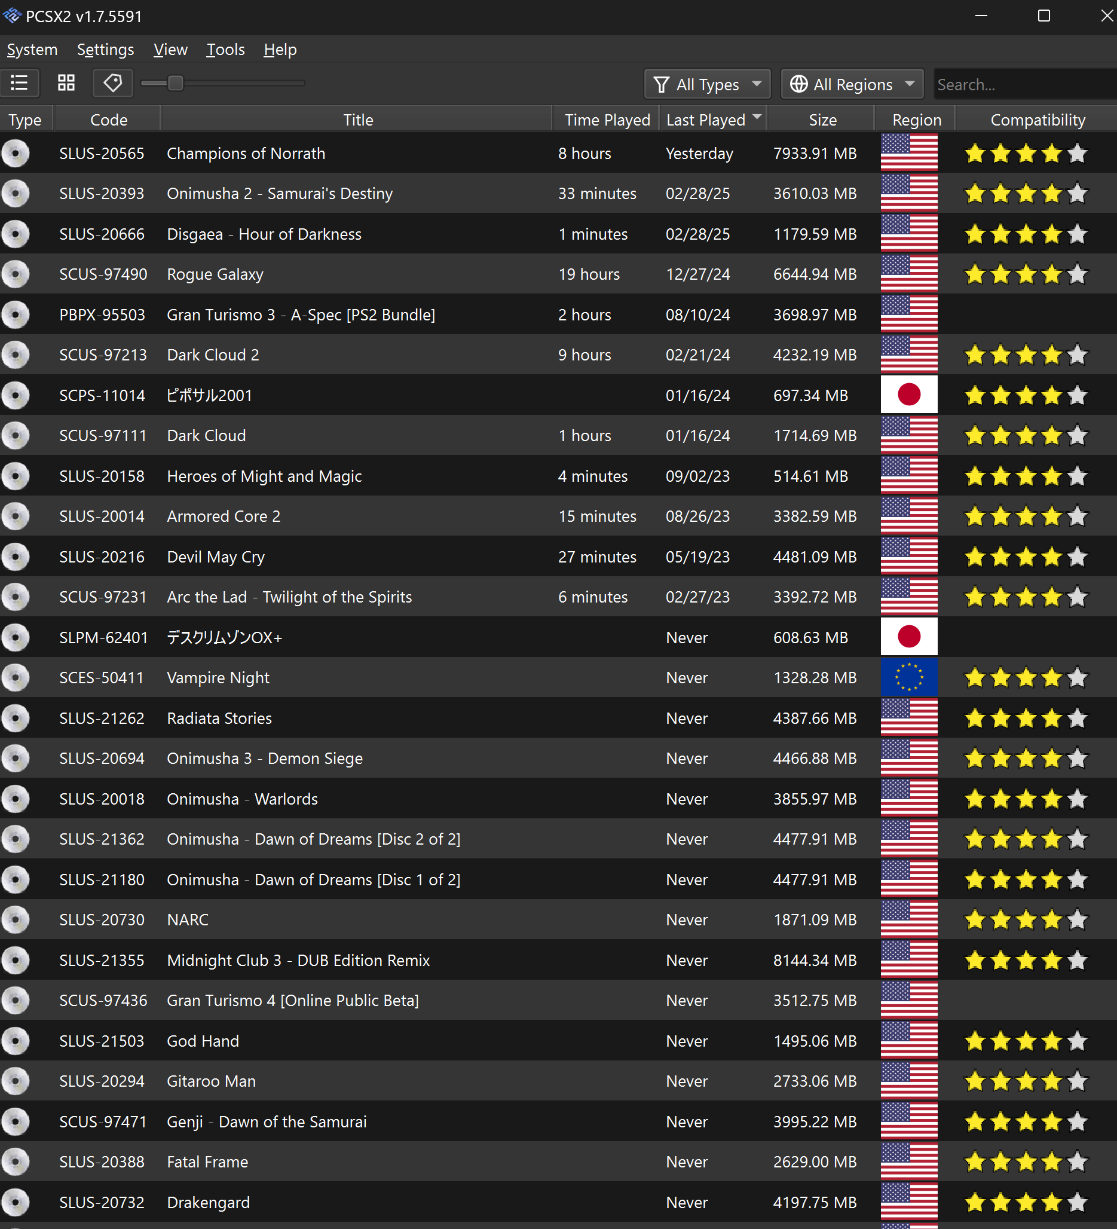Viewport: 1117px width, 1229px height.
Task: Click the Japan flag for SCPS-11014
Action: pyautogui.click(x=908, y=395)
